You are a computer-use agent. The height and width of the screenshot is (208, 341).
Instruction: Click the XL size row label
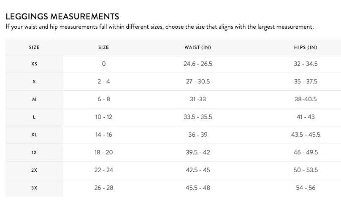34,135
